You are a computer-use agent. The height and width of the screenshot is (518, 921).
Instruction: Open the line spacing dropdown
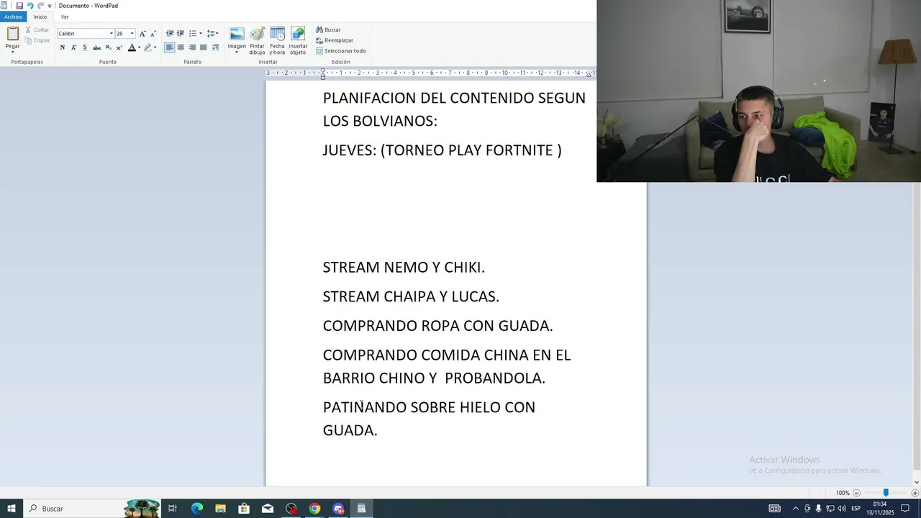coord(212,34)
